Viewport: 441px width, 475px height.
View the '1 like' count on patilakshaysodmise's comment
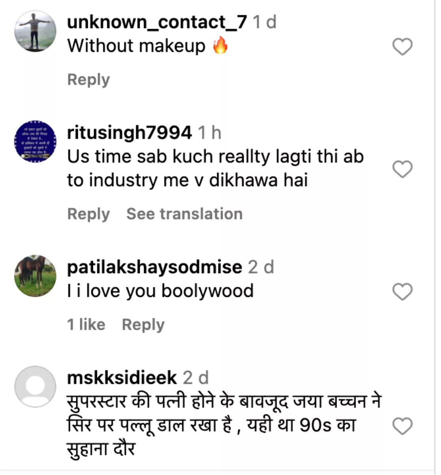point(86,325)
